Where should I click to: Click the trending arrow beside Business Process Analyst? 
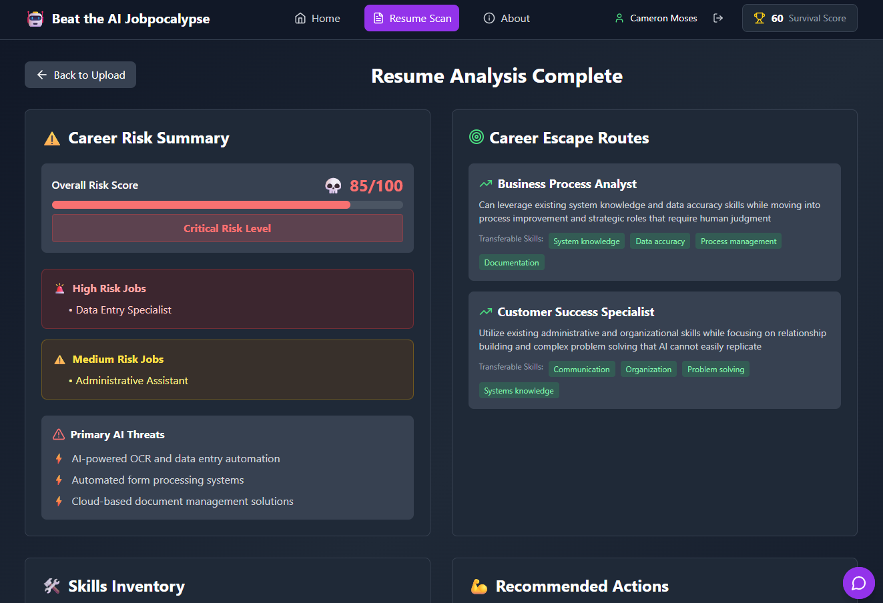485,184
